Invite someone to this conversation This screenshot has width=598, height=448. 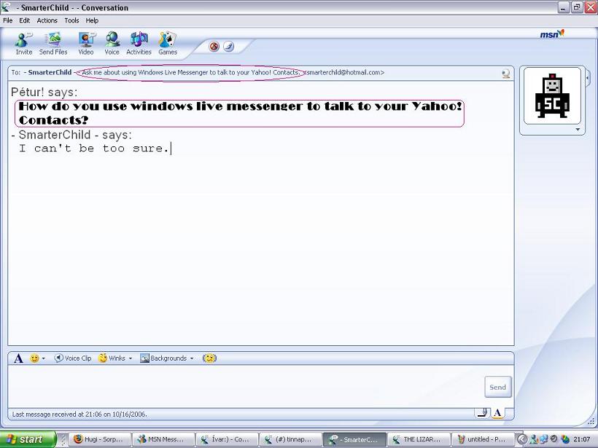tap(23, 44)
